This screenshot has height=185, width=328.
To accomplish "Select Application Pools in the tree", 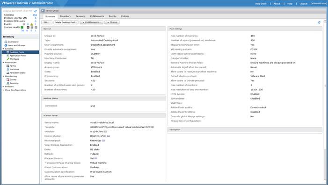I will click(18, 56).
